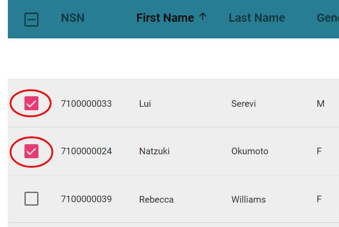The width and height of the screenshot is (339, 227).
Task: Click gender value F in Rebecca's row
Action: [319, 199]
